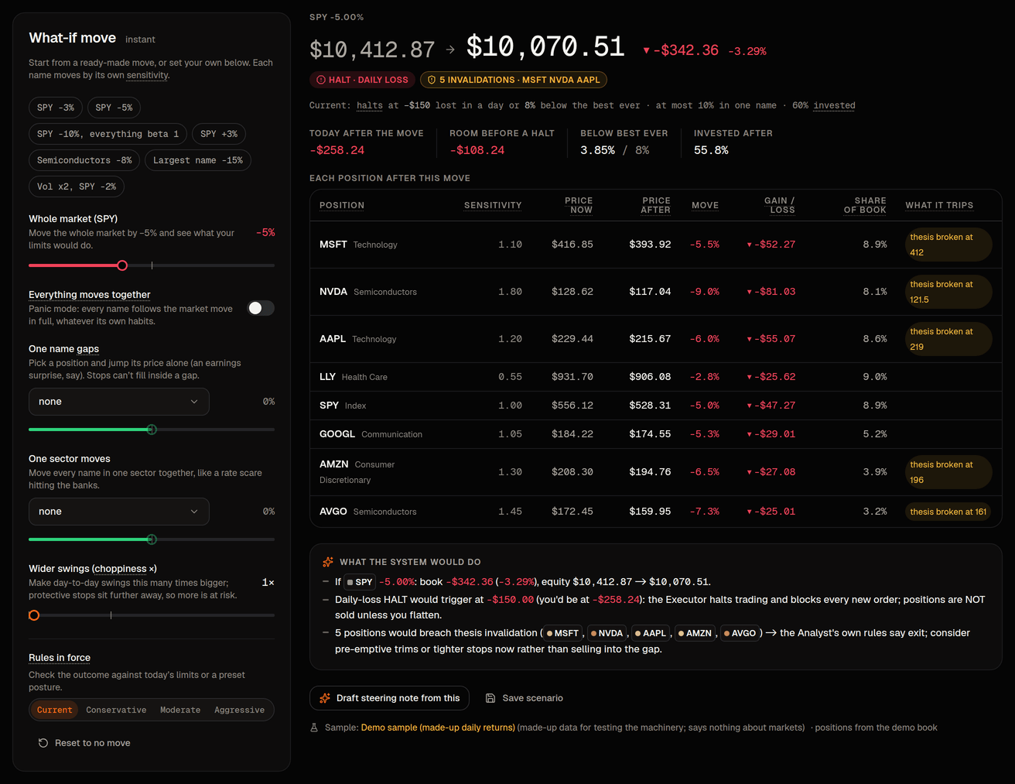Image resolution: width=1015 pixels, height=784 pixels.
Task: Click the One sector moves slider handle
Action: click(x=152, y=539)
